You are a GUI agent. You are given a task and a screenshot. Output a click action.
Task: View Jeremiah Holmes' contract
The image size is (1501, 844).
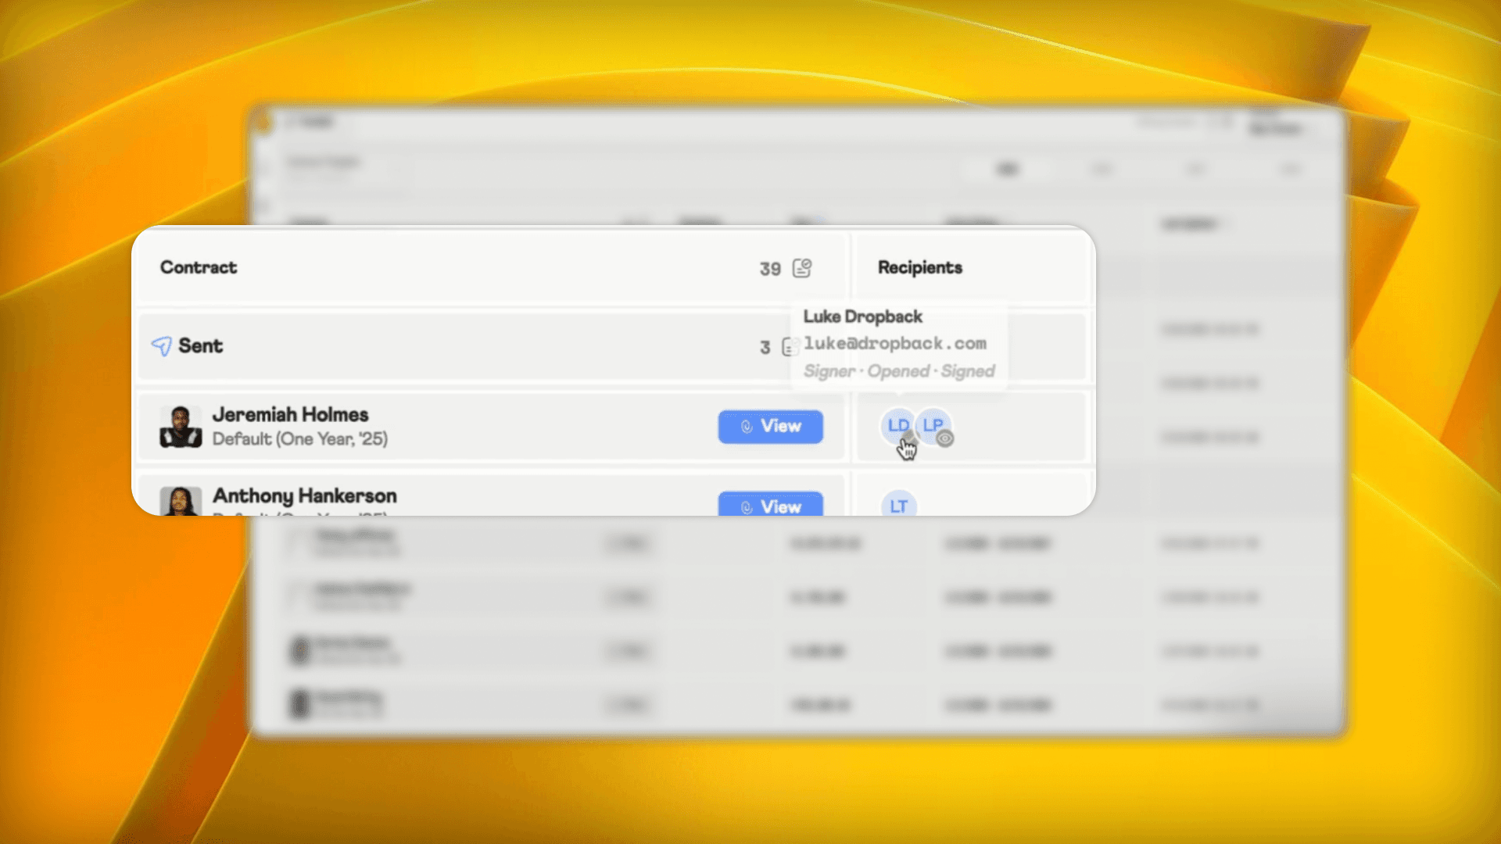click(x=770, y=427)
